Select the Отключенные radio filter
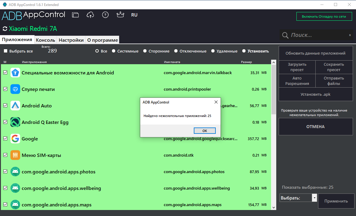This screenshot has width=356, height=216. 176,51
